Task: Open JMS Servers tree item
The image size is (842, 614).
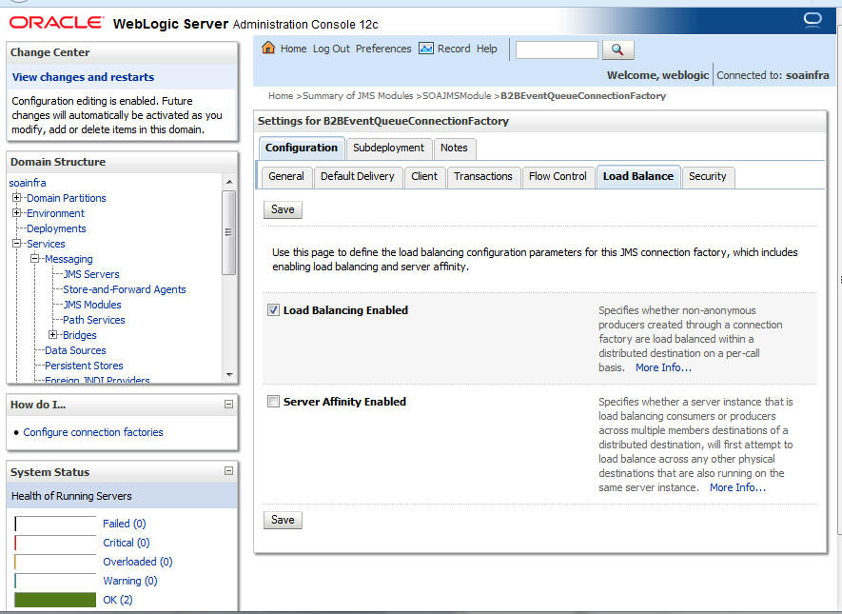Action: [91, 274]
